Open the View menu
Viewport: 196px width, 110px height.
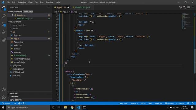coord(30,2)
